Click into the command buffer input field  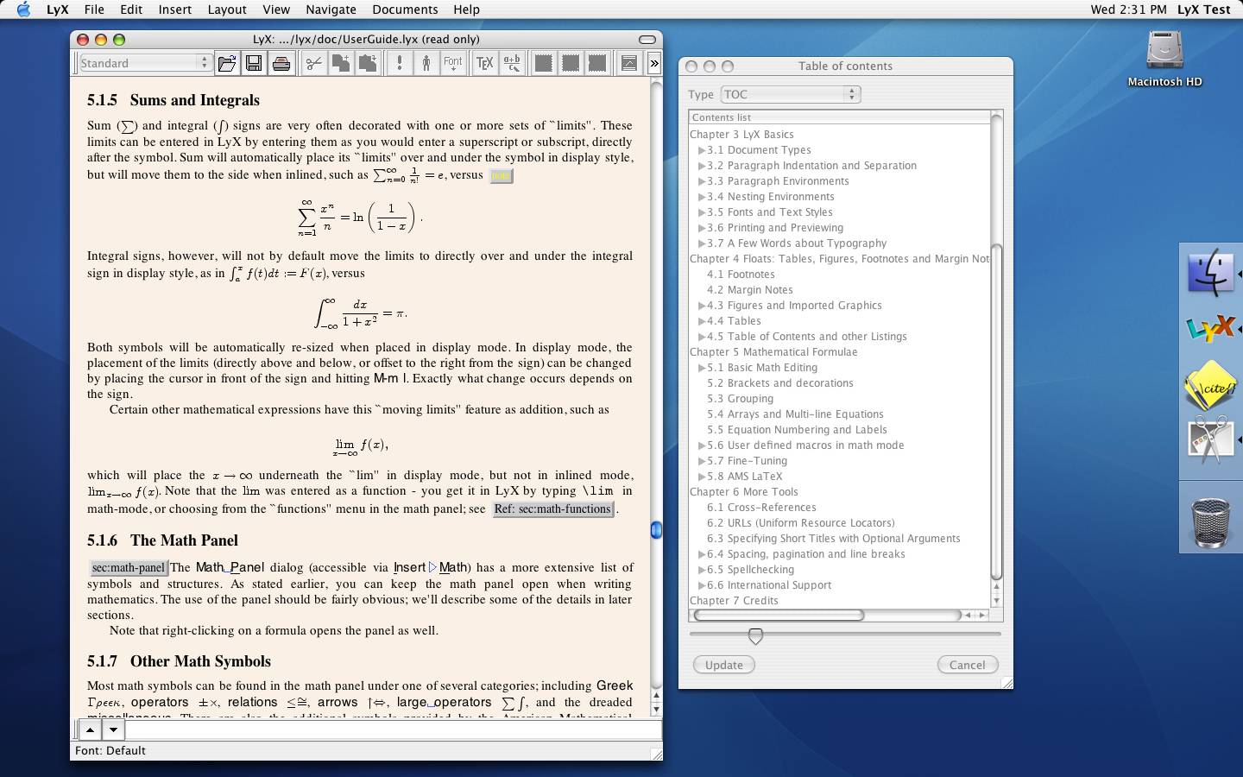click(394, 730)
